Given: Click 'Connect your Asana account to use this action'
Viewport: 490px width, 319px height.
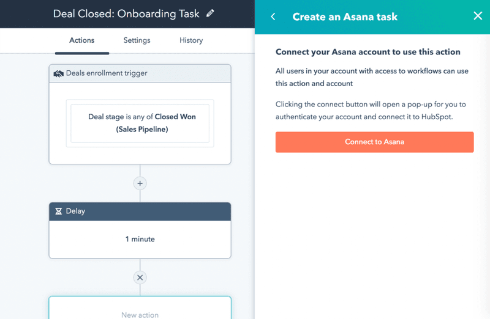Looking at the screenshot, I should coord(368,52).
